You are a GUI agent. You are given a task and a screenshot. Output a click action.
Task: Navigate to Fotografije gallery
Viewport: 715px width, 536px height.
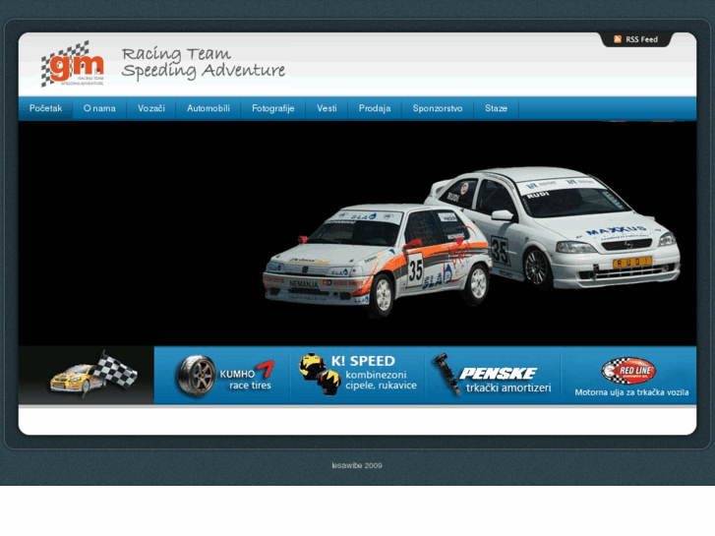point(273,108)
